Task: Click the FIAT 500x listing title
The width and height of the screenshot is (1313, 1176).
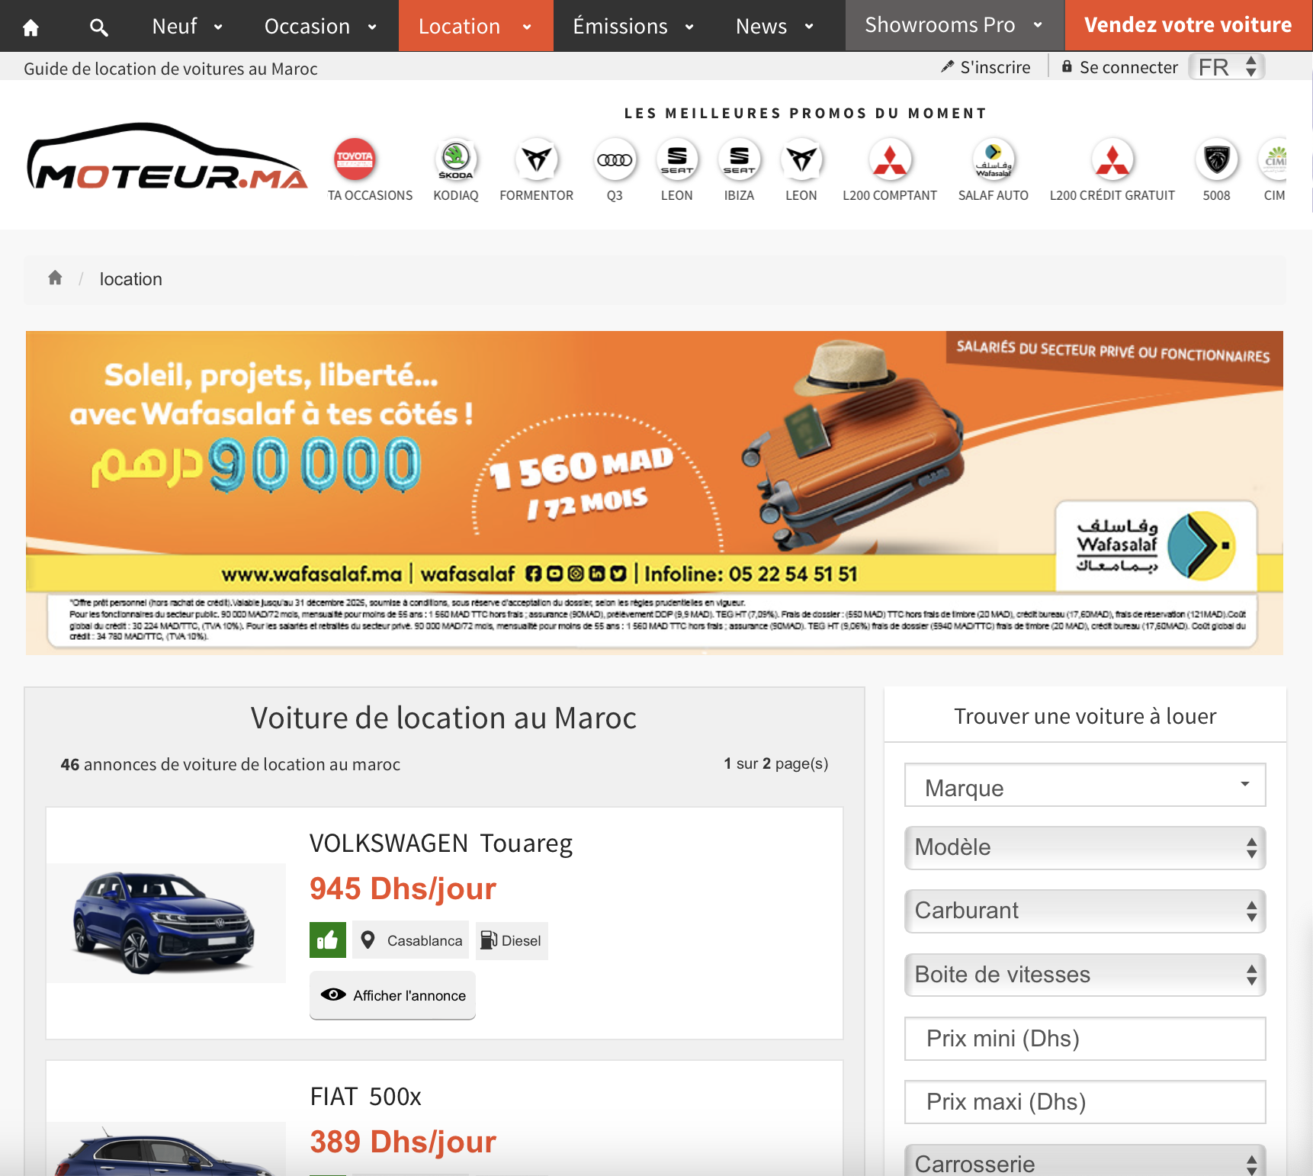Action: (365, 1097)
